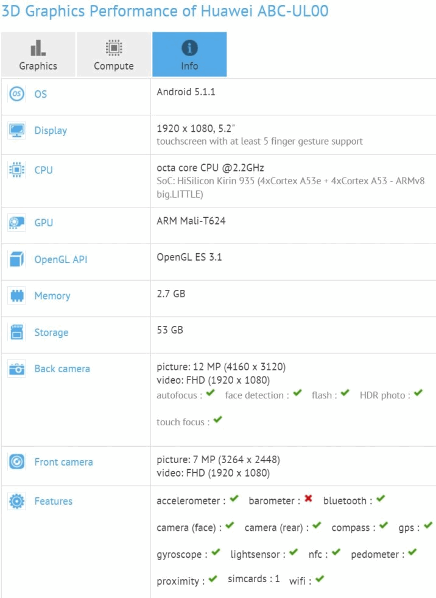Open the Compute tab
This screenshot has height=598, width=436.
click(x=114, y=54)
